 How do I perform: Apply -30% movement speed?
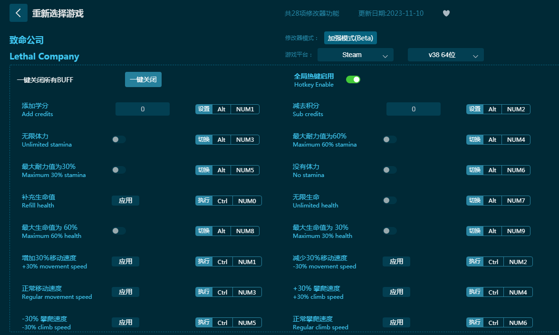[396, 262]
